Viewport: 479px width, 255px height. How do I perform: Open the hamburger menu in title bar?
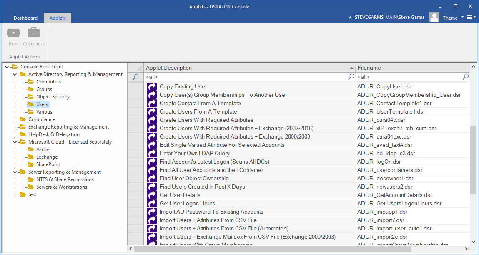469,18
